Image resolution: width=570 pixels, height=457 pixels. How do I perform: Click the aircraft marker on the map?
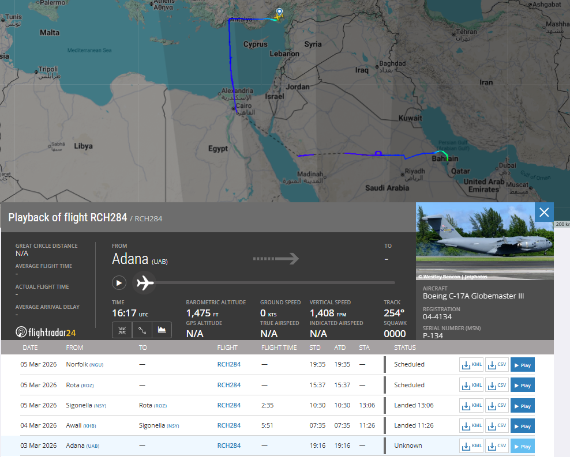click(279, 17)
